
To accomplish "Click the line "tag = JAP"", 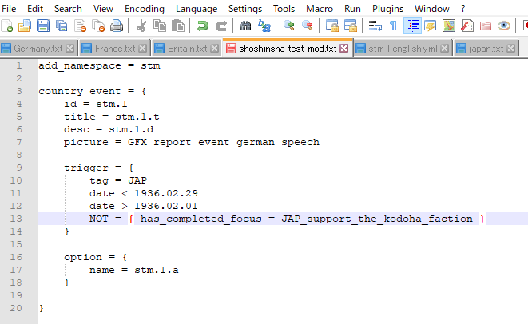I will [x=118, y=180].
